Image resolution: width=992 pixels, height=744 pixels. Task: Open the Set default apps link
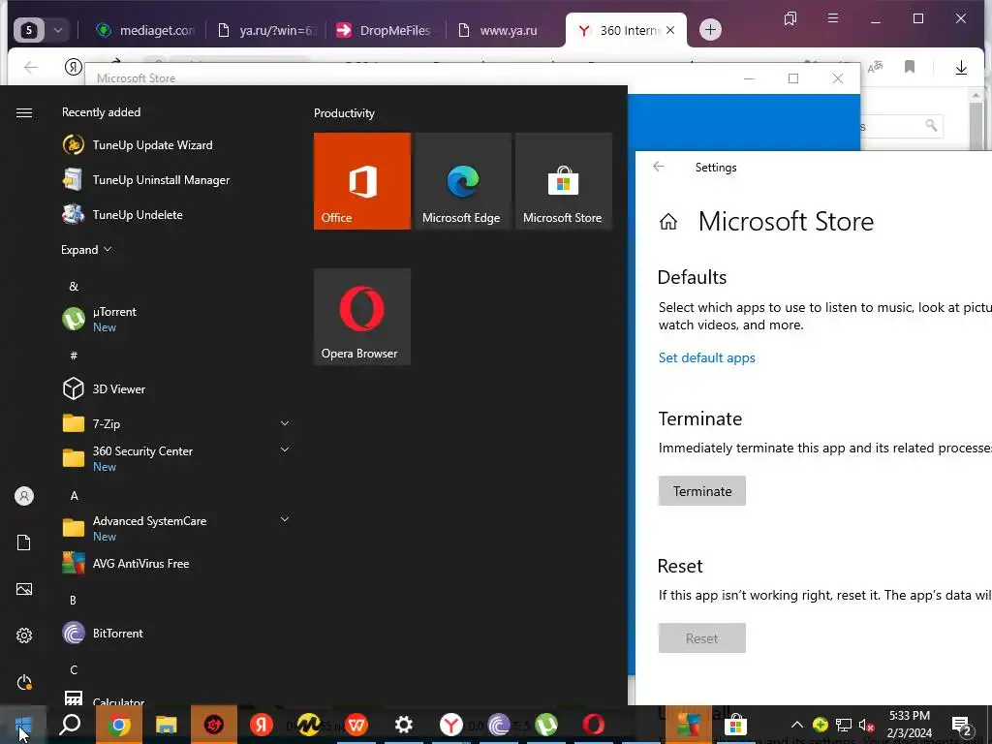coord(706,357)
